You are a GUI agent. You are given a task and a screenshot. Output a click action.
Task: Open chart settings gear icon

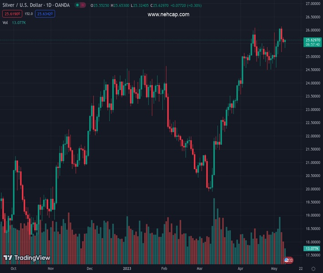tap(313, 269)
